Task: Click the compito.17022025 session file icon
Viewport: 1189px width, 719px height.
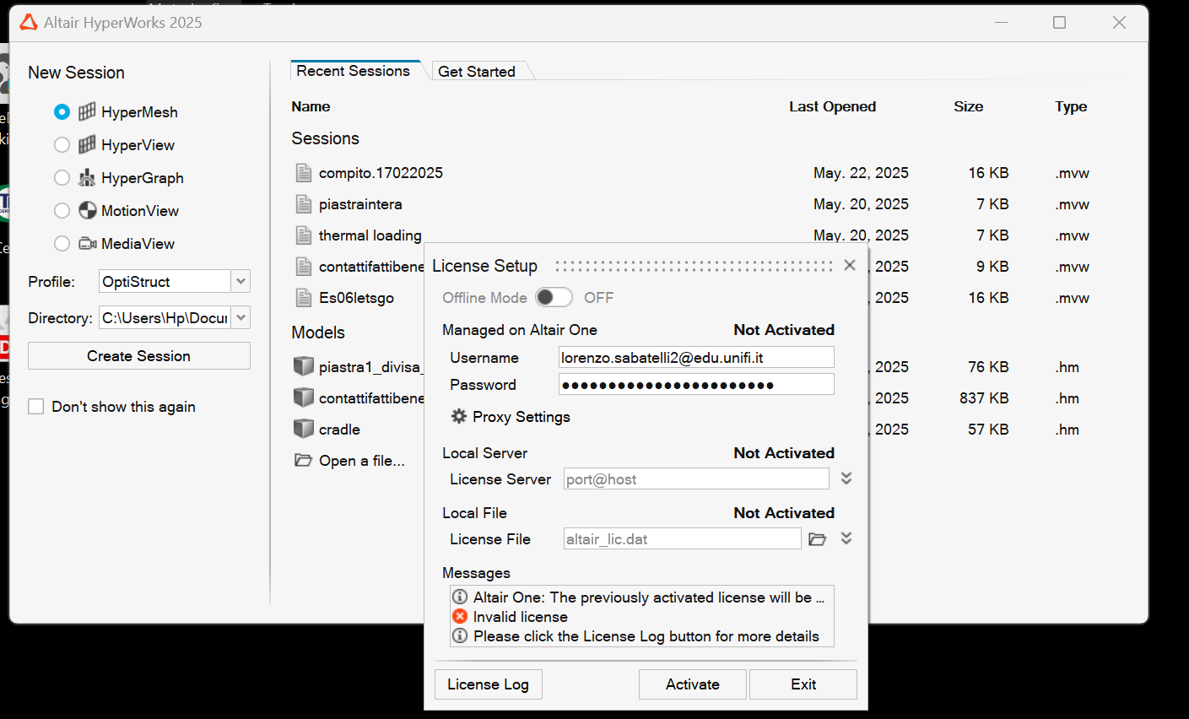Action: (x=304, y=173)
